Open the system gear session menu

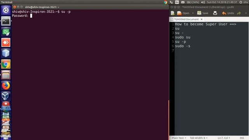coord(241,2)
